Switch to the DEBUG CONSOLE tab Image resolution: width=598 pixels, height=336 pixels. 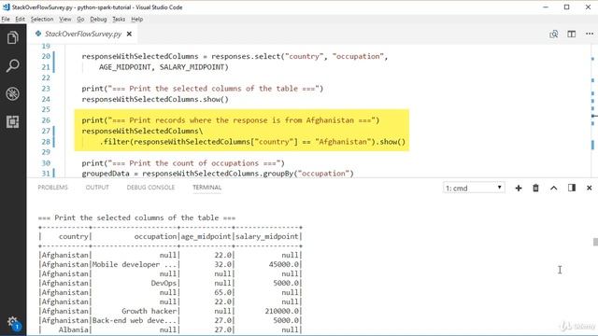coord(150,188)
